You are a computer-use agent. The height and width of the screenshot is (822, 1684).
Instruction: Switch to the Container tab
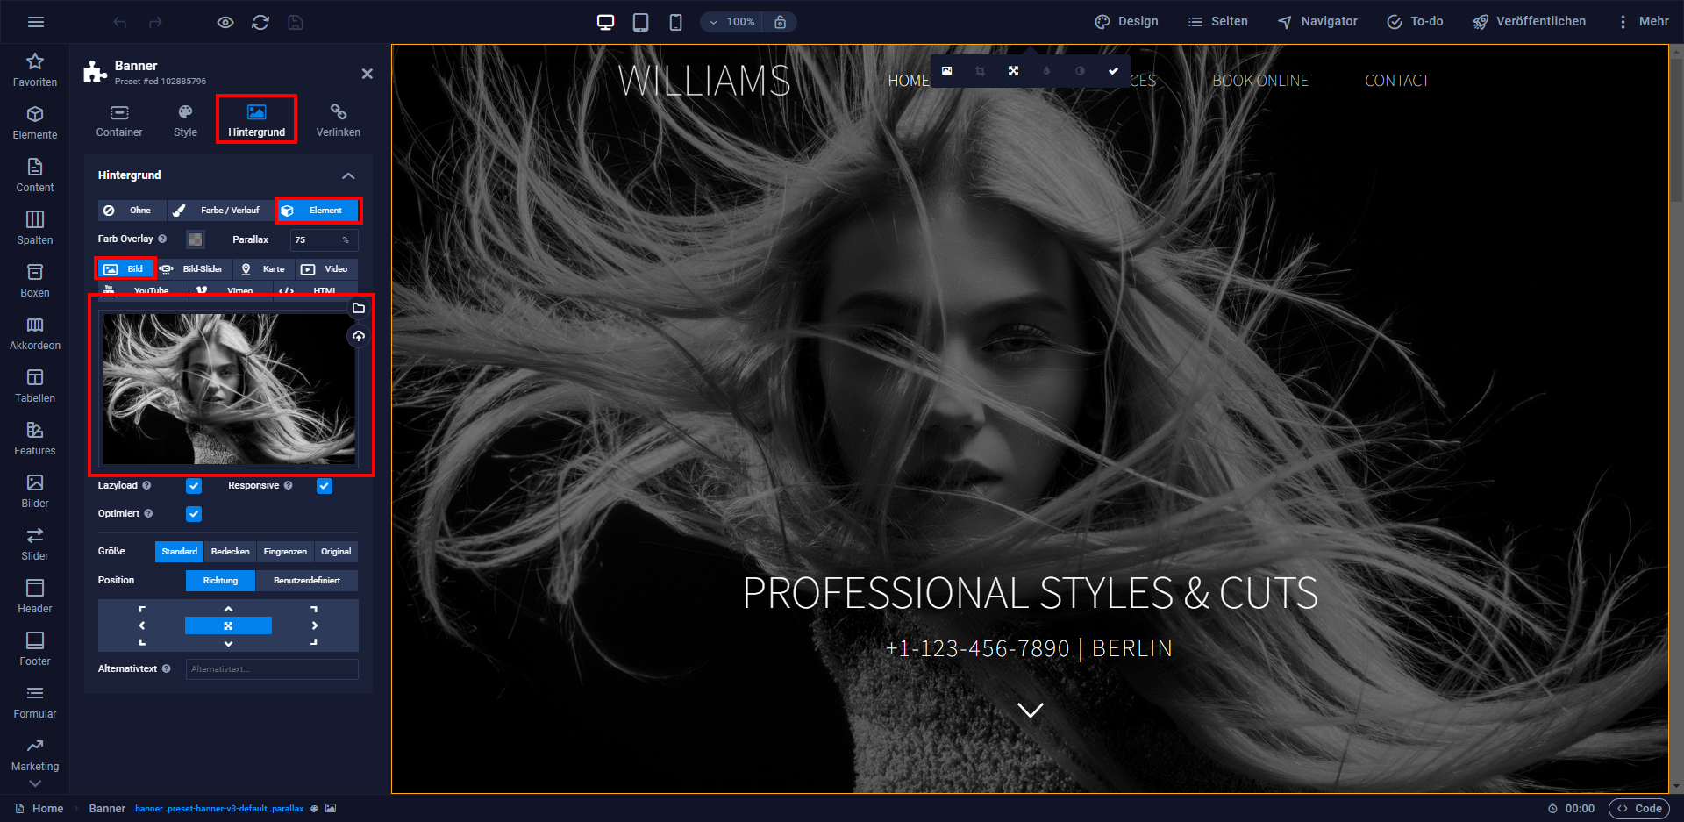[119, 121]
